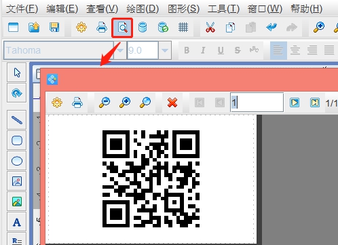Select the draw line tool
The height and width of the screenshot is (245, 338).
click(x=17, y=120)
